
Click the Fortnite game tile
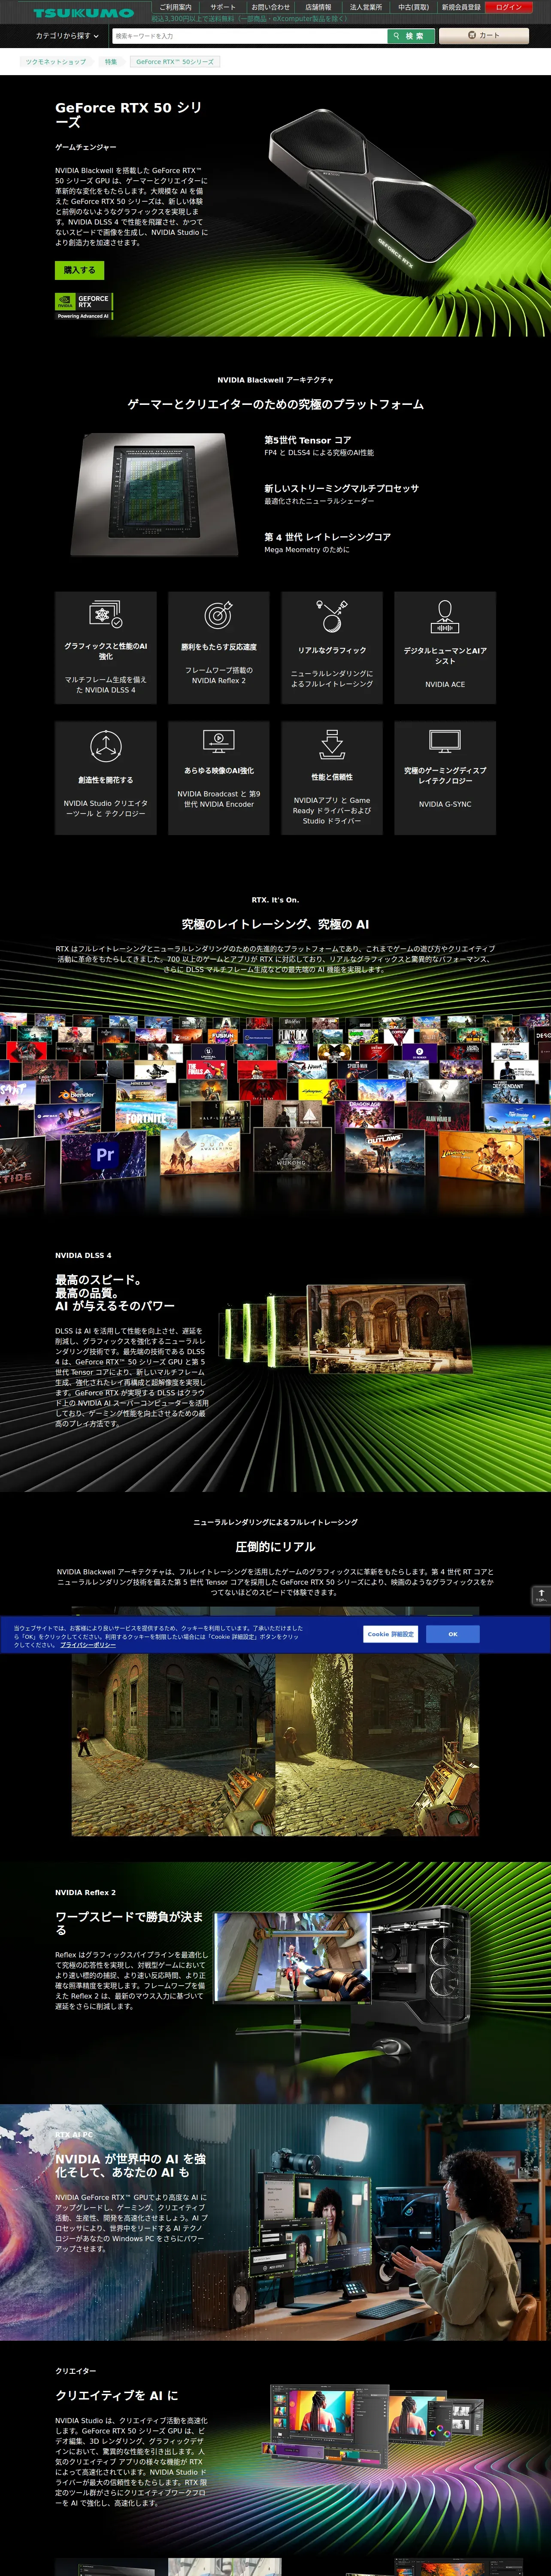[146, 1119]
